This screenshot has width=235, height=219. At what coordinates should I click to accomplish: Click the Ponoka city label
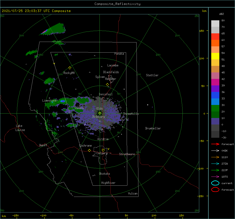point(119,54)
